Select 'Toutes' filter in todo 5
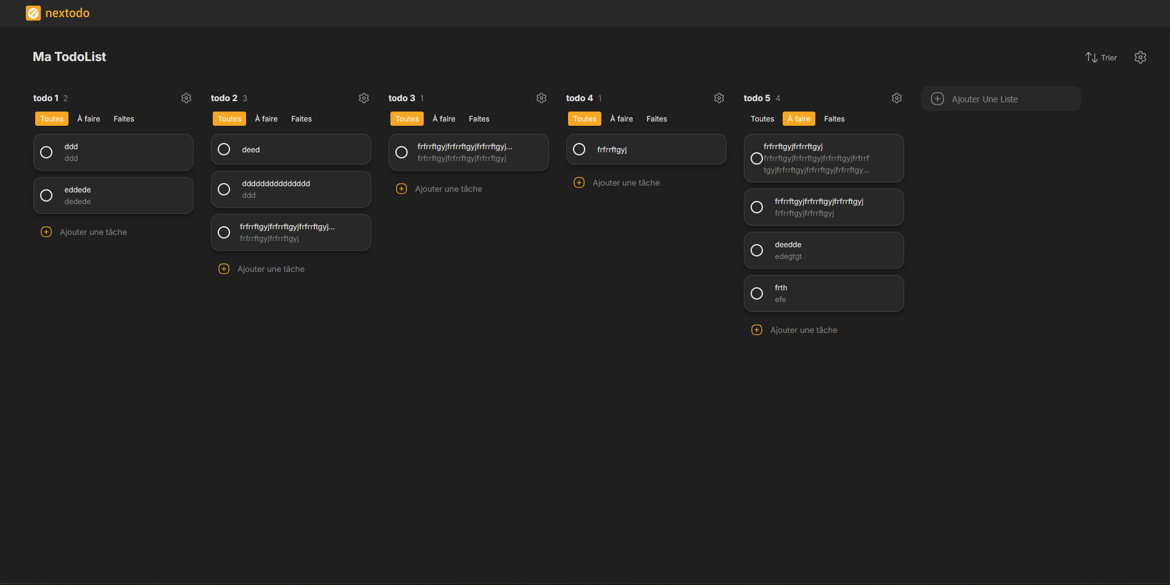Viewport: 1170px width, 585px height. [762, 119]
